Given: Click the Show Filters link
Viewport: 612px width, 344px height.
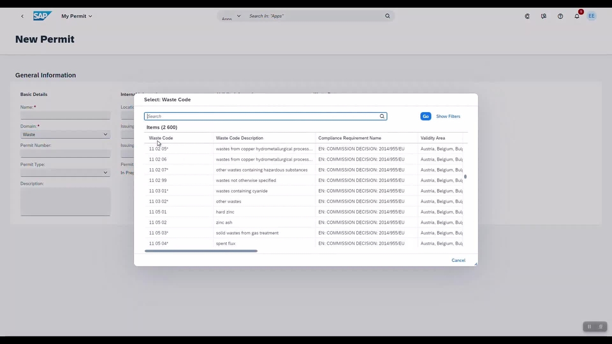Looking at the screenshot, I should [x=448, y=116].
